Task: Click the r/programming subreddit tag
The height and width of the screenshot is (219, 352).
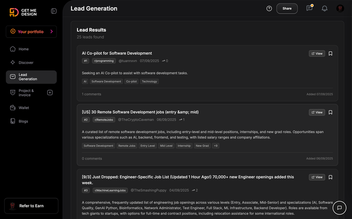Action: [104, 61]
